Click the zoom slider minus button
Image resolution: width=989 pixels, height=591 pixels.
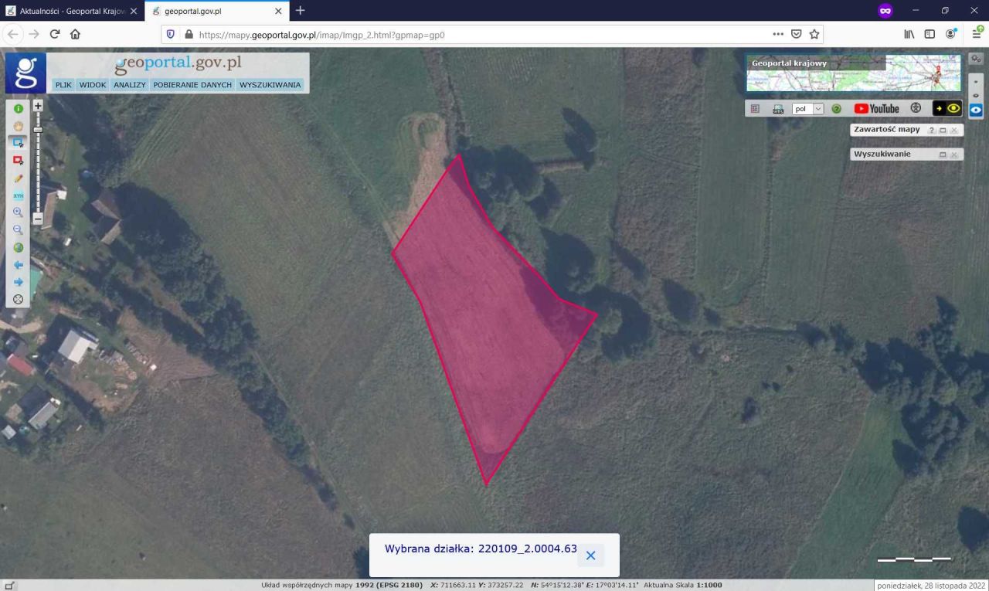point(38,219)
